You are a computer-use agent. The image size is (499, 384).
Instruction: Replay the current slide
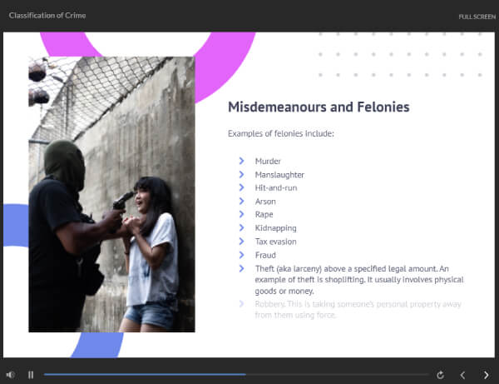(x=440, y=375)
